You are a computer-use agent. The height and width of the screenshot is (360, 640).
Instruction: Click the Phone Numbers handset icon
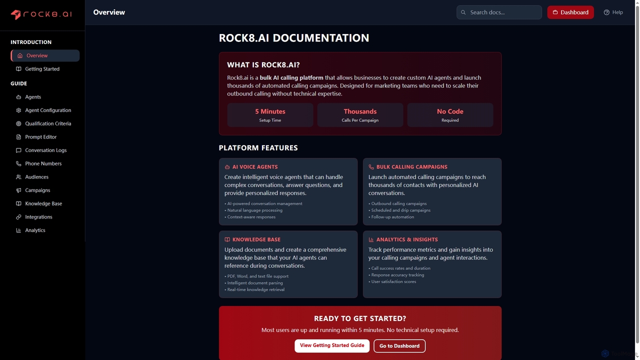(18, 163)
